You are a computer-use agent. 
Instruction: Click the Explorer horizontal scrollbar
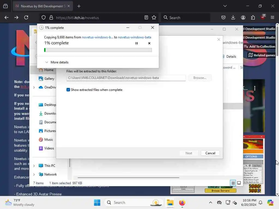tap(128, 177)
